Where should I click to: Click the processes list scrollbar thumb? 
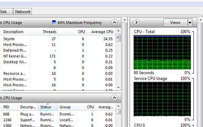point(118,38)
